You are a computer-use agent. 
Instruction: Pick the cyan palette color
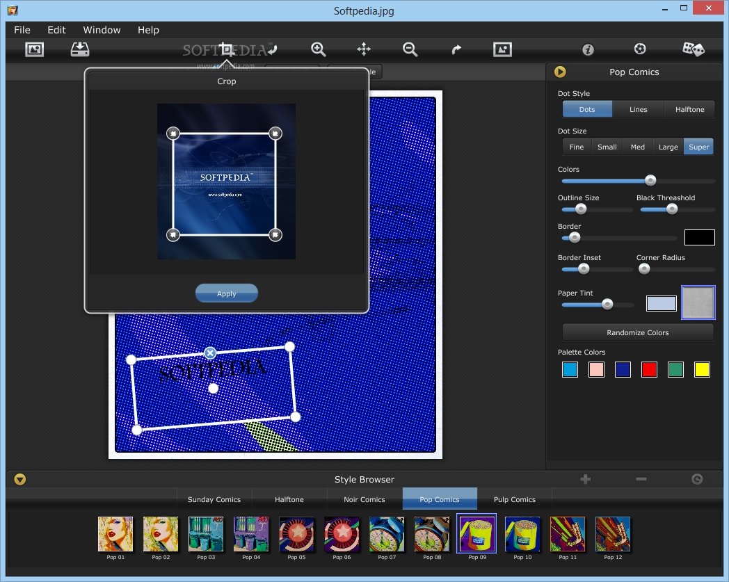point(570,369)
